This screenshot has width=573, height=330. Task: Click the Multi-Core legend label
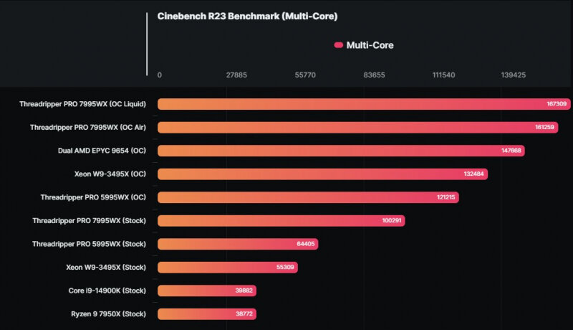(370, 45)
